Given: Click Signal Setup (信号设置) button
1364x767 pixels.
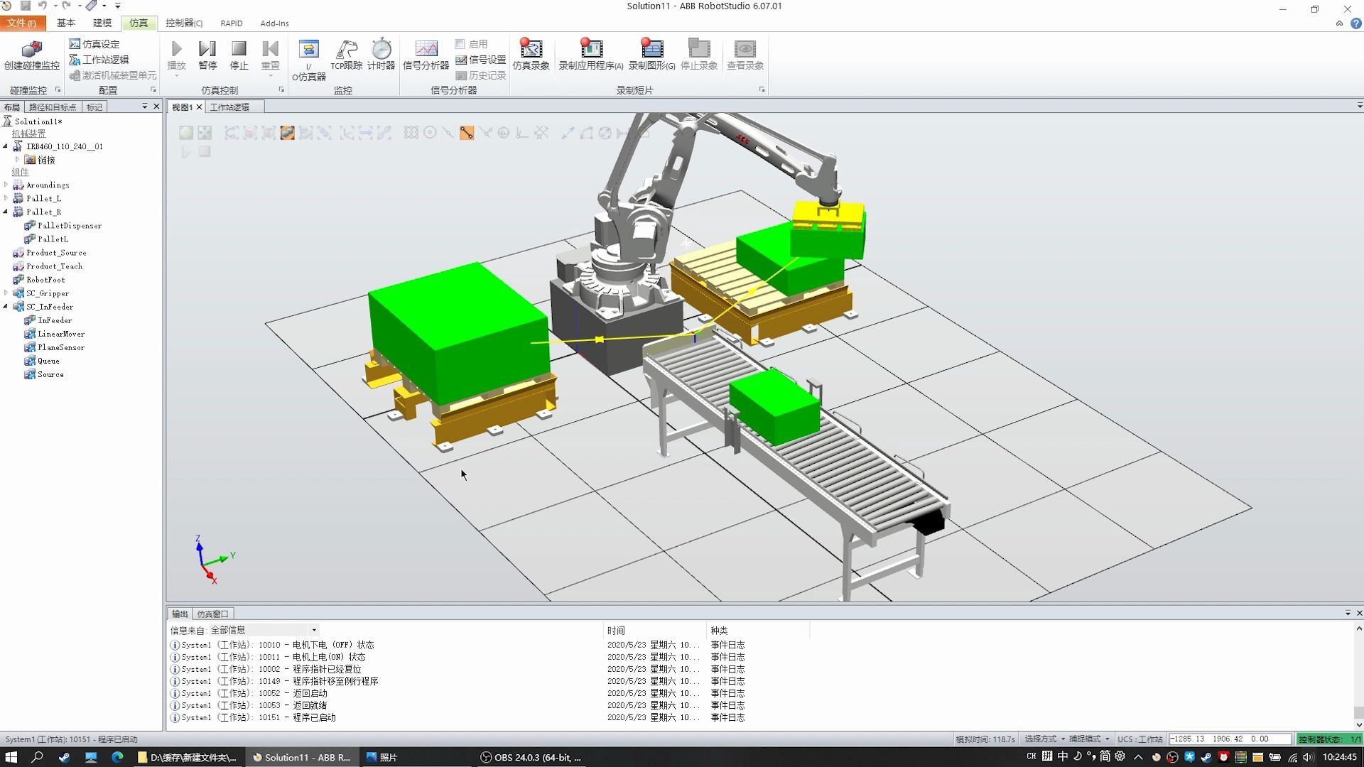Looking at the screenshot, I should (480, 60).
